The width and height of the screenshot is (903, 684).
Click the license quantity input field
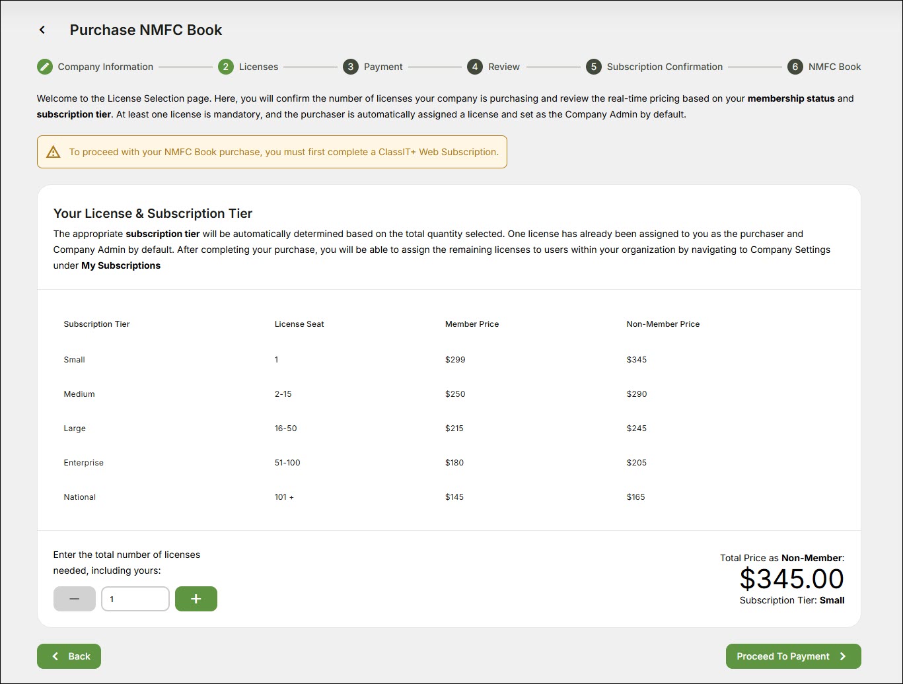point(135,599)
